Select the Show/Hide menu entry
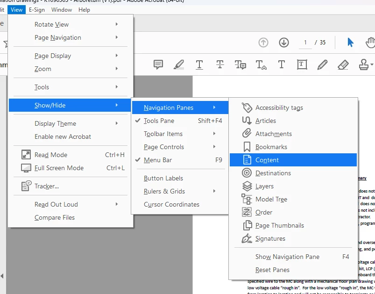Image resolution: width=375 pixels, height=294 pixels. tap(70, 105)
